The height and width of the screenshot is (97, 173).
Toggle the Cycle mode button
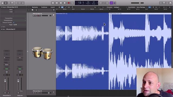click(72, 3)
